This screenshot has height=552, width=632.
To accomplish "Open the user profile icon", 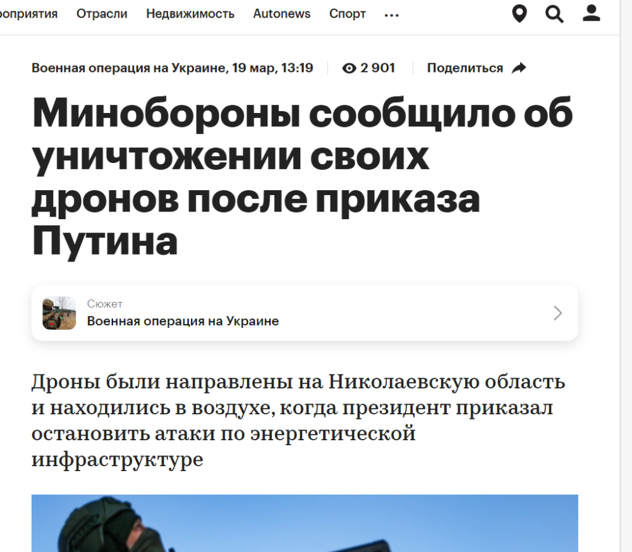I will pos(592,13).
